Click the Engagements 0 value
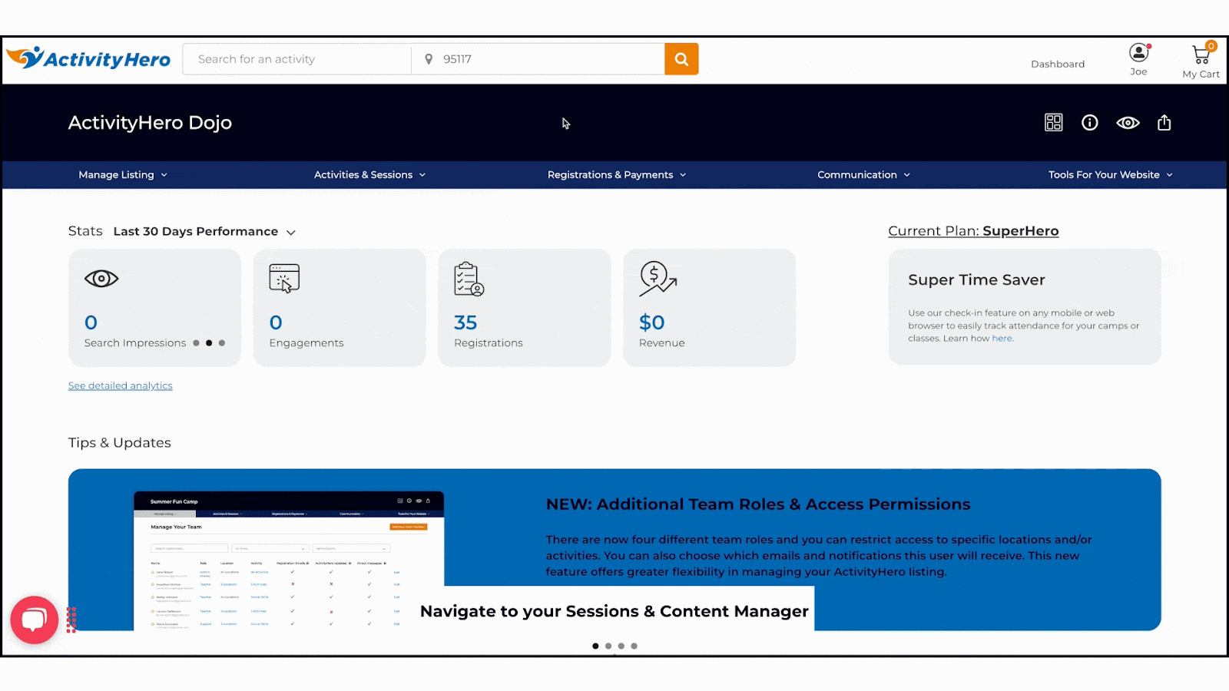The image size is (1229, 691). click(276, 322)
